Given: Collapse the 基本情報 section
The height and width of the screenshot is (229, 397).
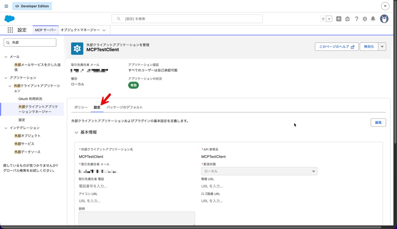Looking at the screenshot, I should (76, 132).
